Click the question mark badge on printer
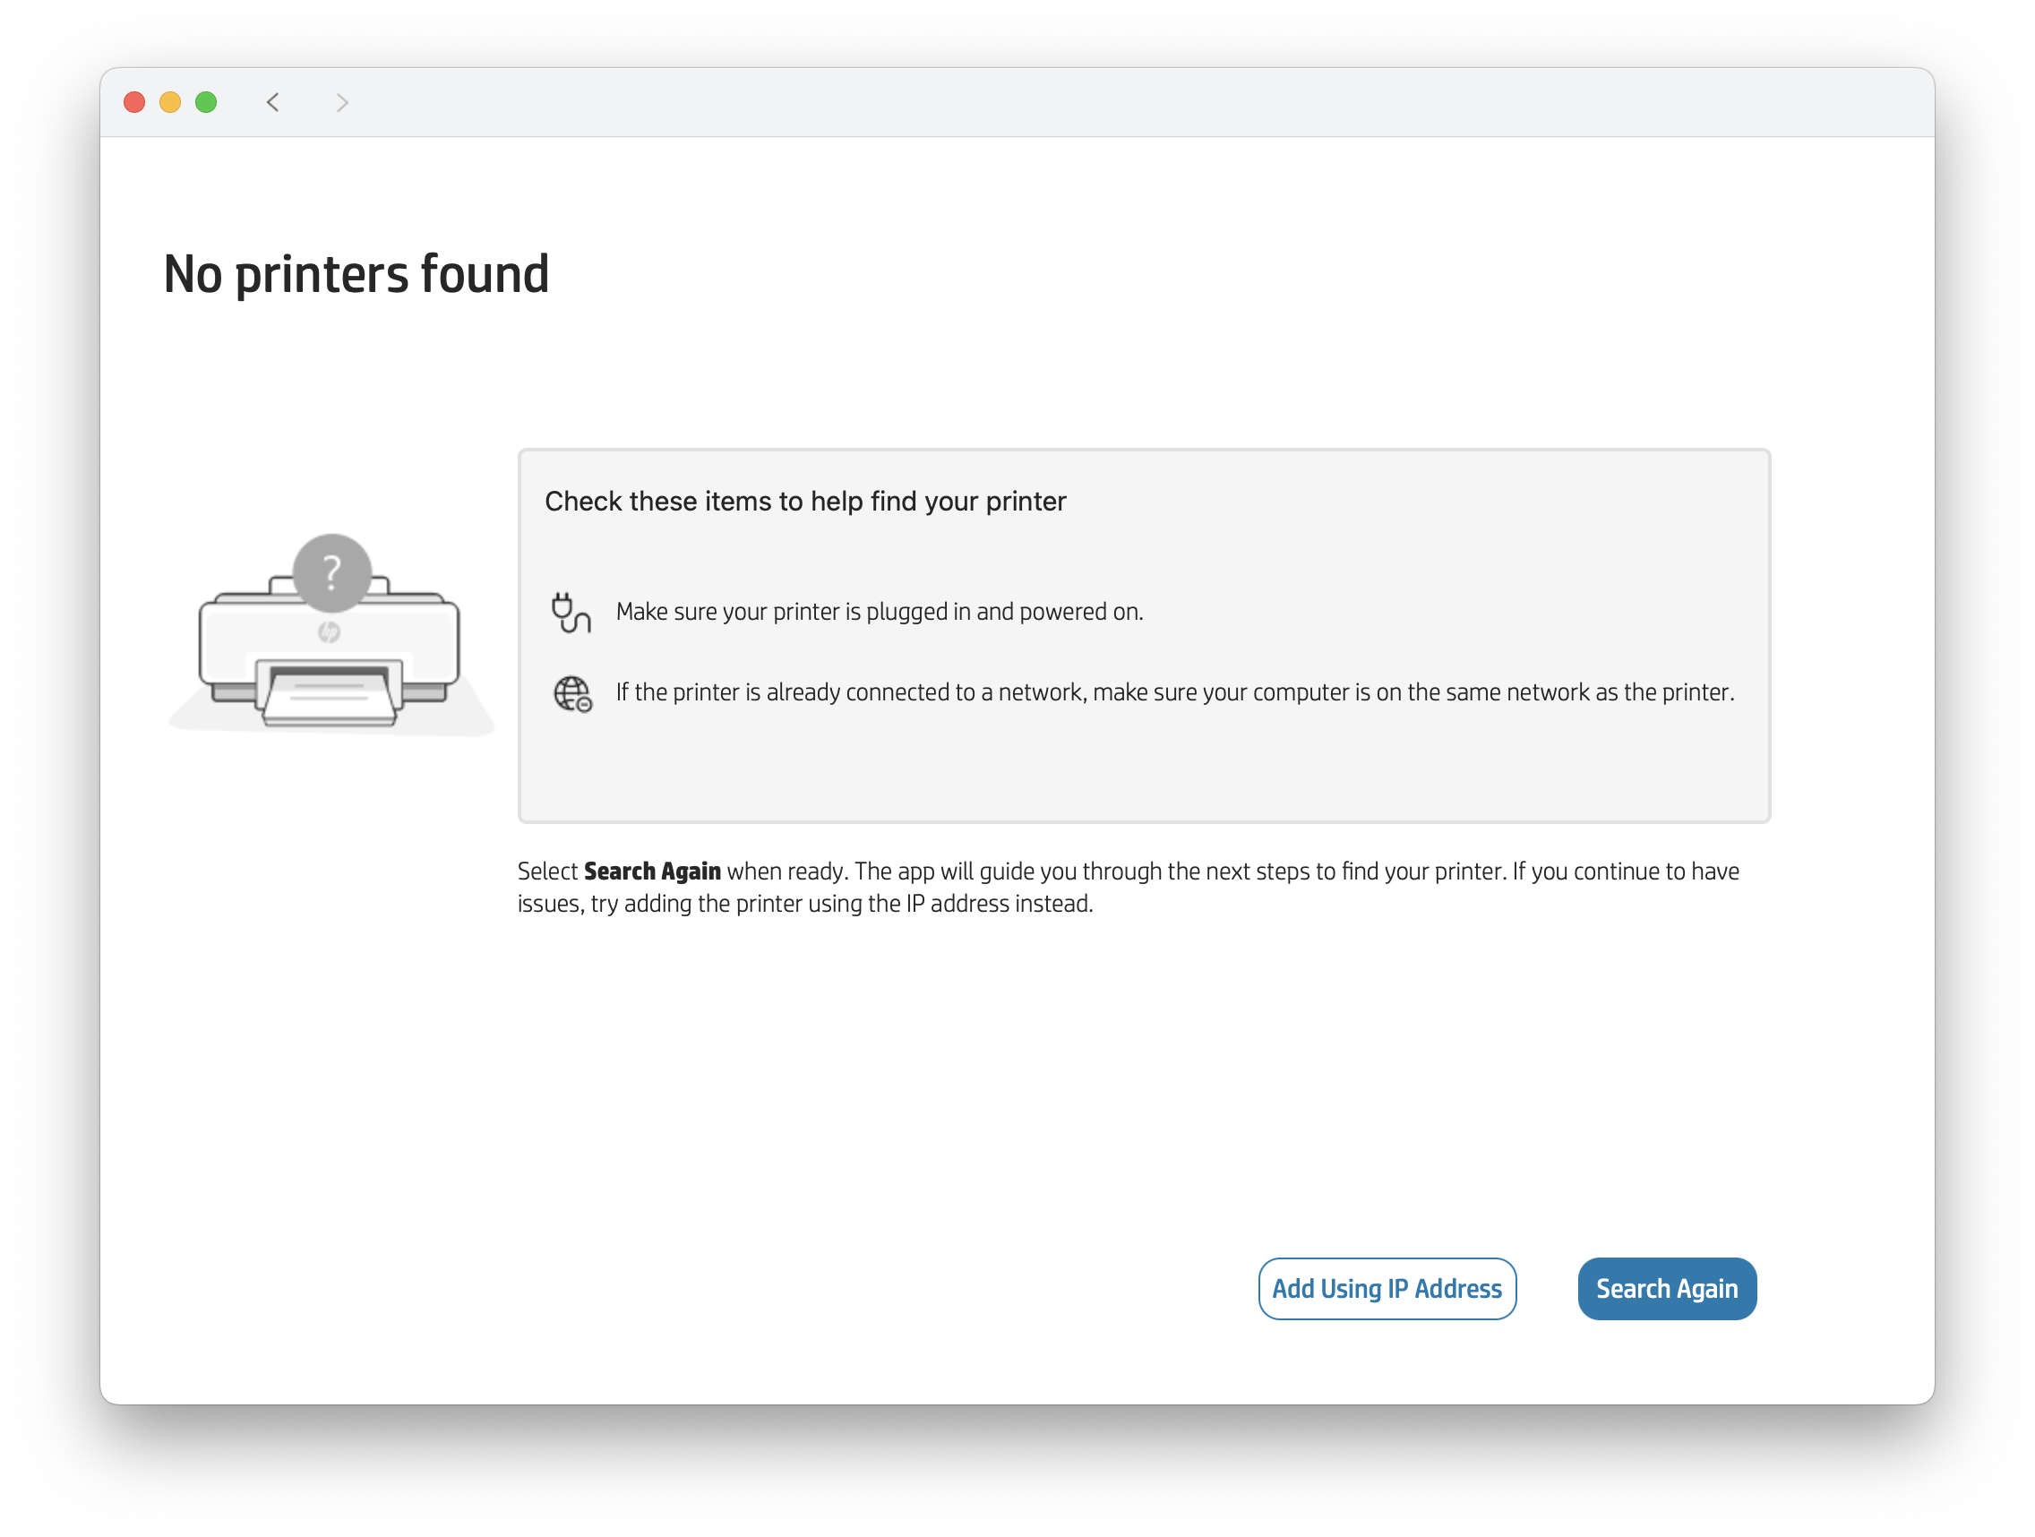 point(332,572)
